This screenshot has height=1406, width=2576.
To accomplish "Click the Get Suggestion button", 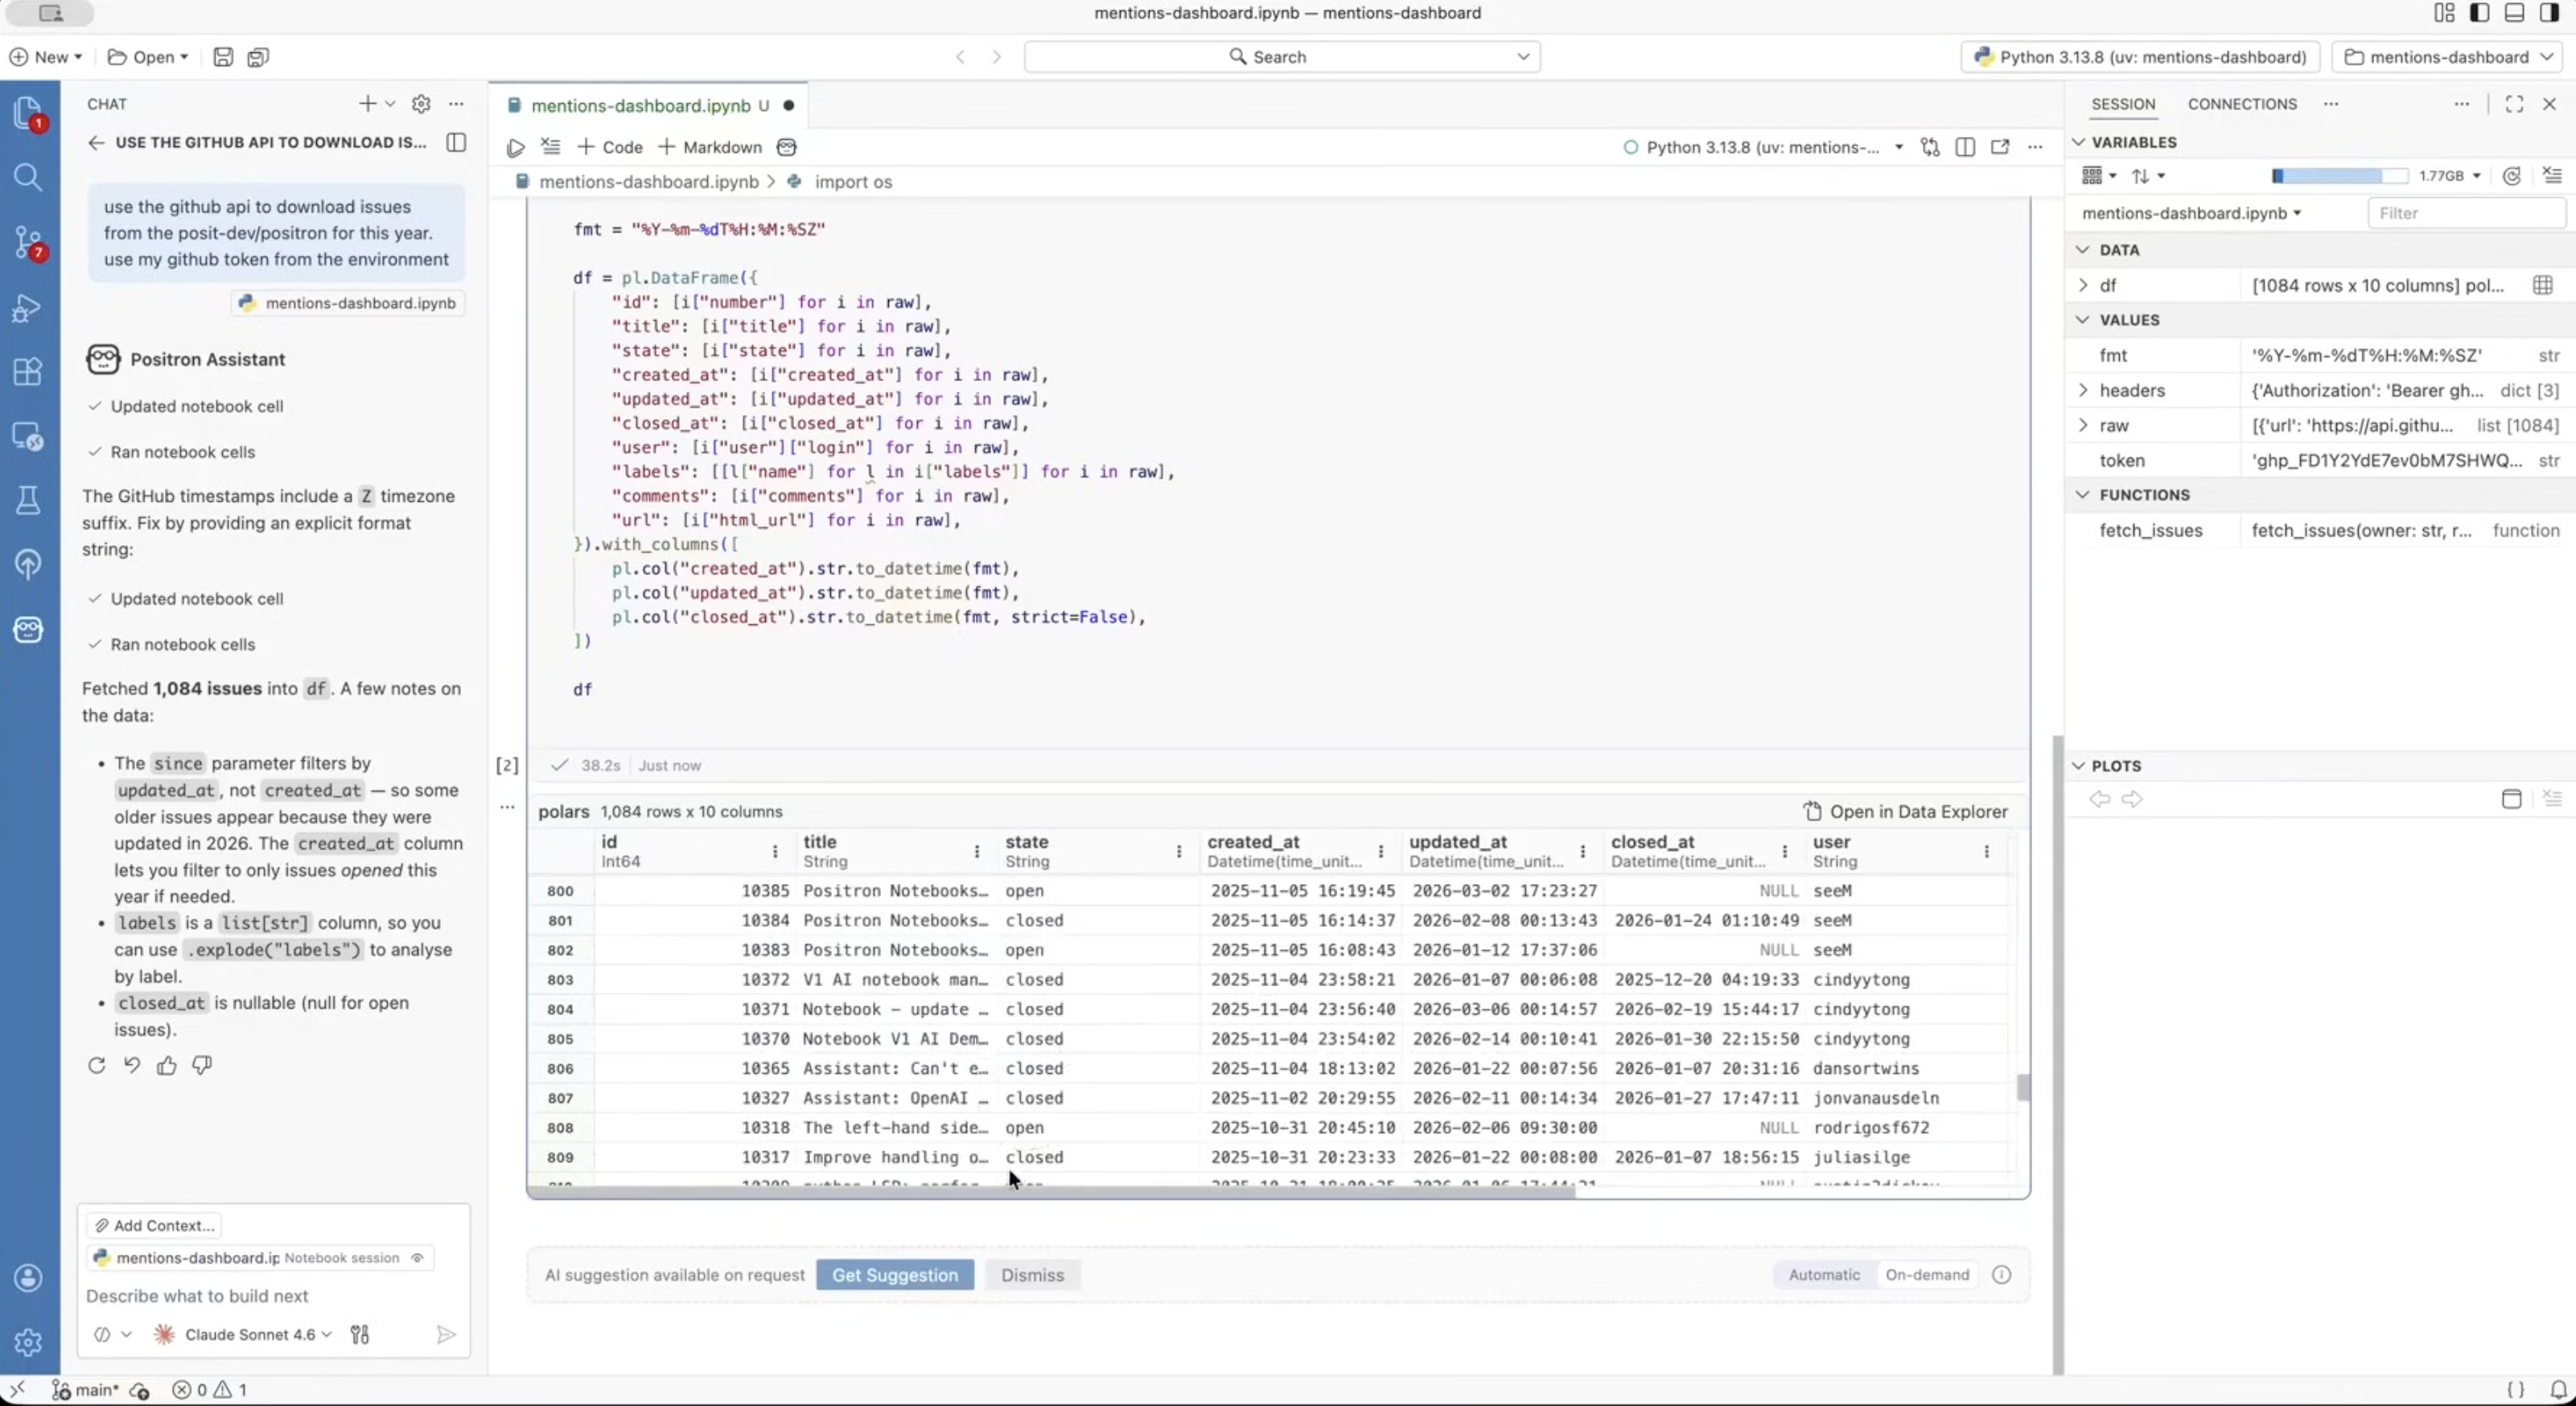I will tap(894, 1275).
